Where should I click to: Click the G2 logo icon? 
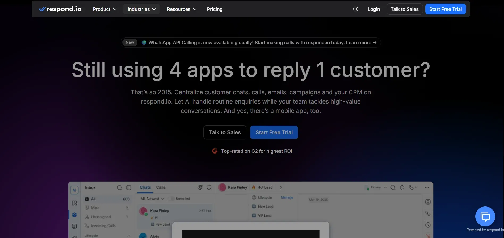click(x=215, y=151)
